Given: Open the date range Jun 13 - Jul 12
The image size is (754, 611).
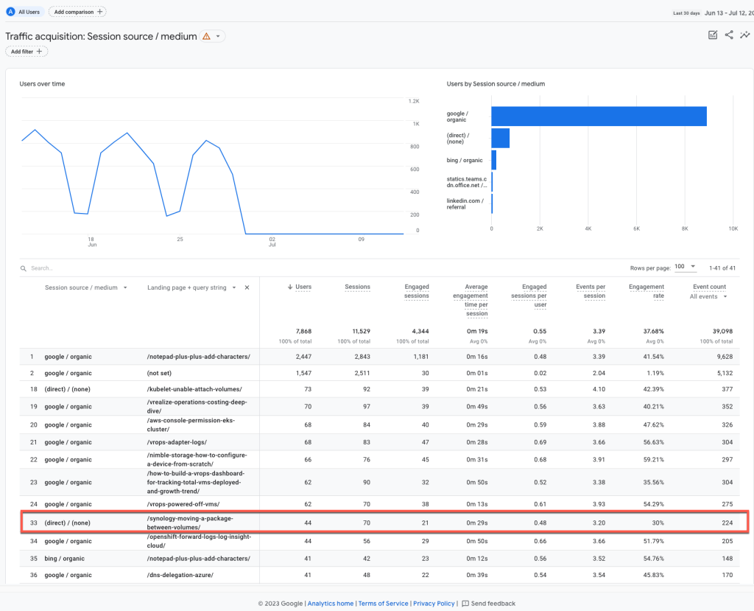Looking at the screenshot, I should [728, 13].
